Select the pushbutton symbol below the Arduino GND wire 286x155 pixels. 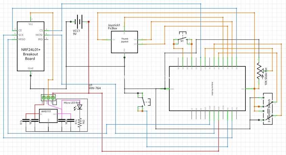pyautogui.click(x=144, y=102)
